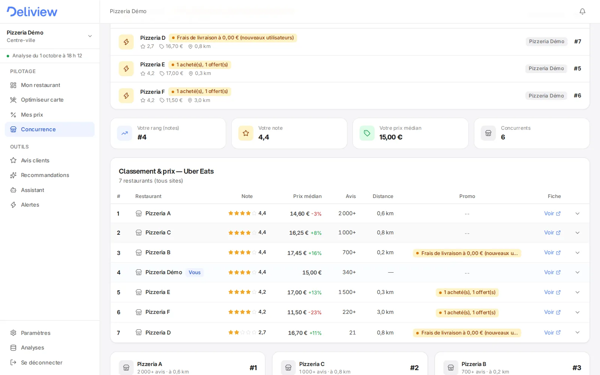The image size is (600, 375).
Task: Click the Prix médian column header
Action: [x=307, y=196]
